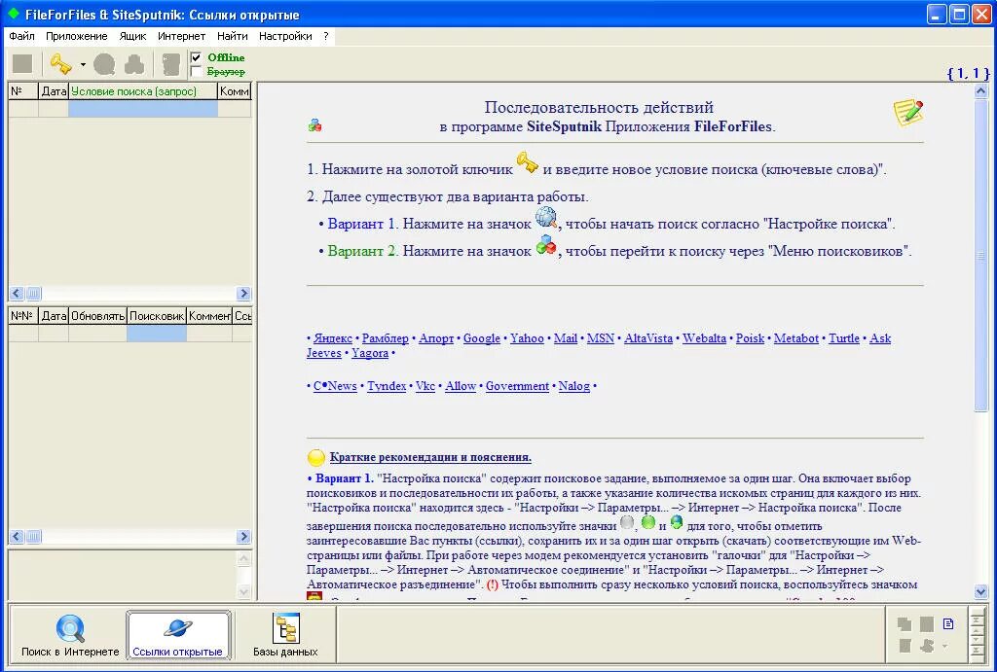This screenshot has height=672, width=997.
Task: Click the help page scrollbar up arrow
Action: (979, 90)
